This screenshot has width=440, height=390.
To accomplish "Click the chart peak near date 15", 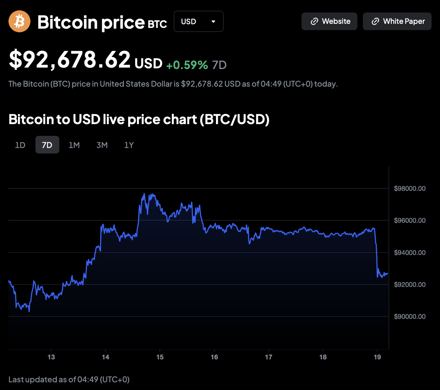I will (x=144, y=194).
